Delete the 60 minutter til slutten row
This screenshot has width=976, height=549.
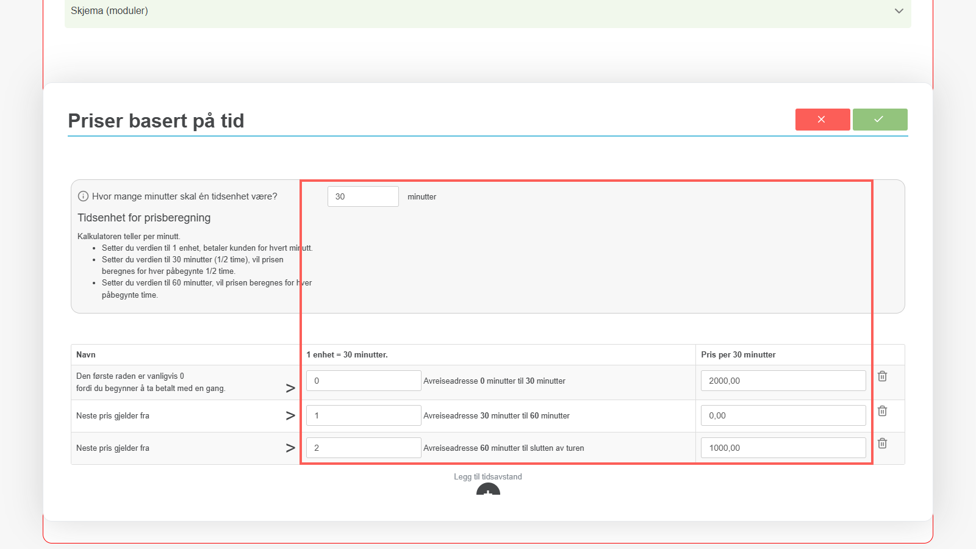[x=882, y=443]
